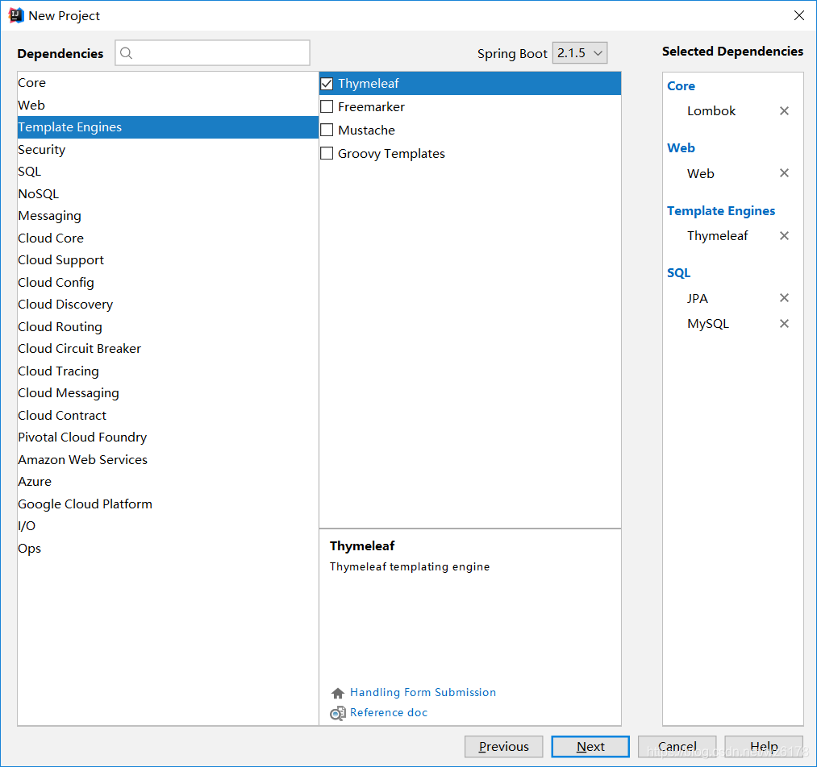Select Cloud Tracing category
817x767 pixels.
click(168, 371)
